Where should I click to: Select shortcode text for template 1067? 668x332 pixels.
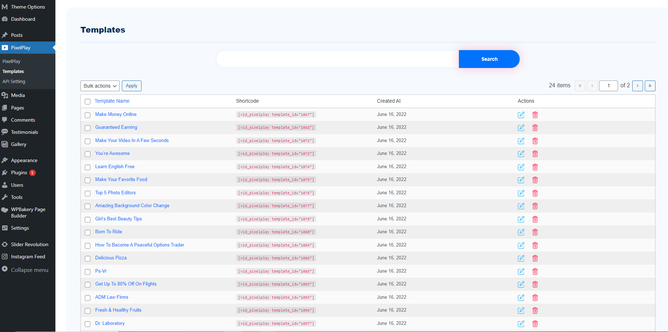tap(276, 115)
